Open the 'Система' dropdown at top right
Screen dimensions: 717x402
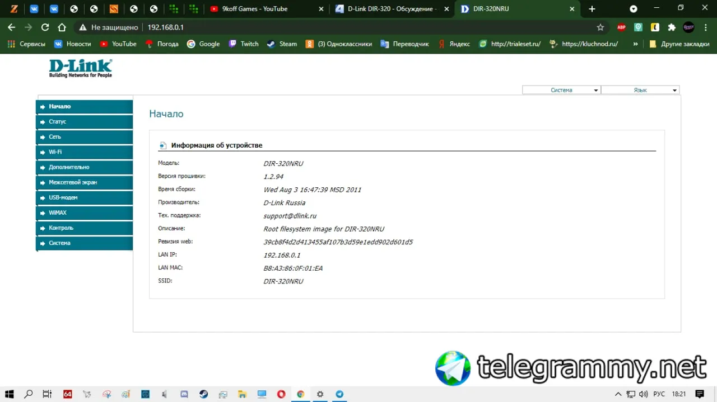point(561,90)
